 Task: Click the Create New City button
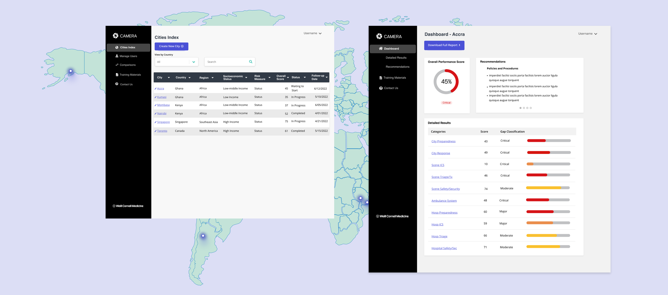pyautogui.click(x=171, y=46)
